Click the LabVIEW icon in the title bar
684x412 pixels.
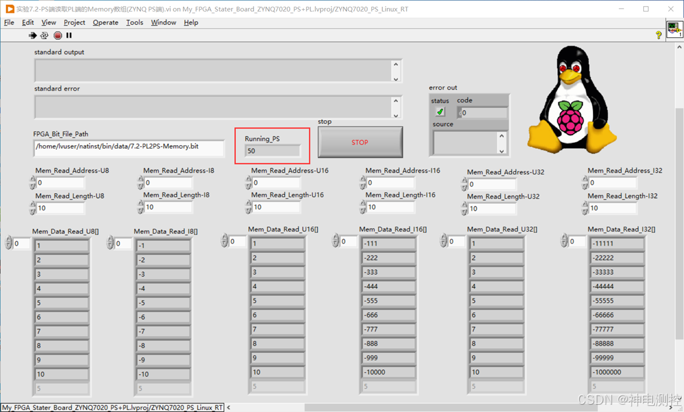coord(9,9)
